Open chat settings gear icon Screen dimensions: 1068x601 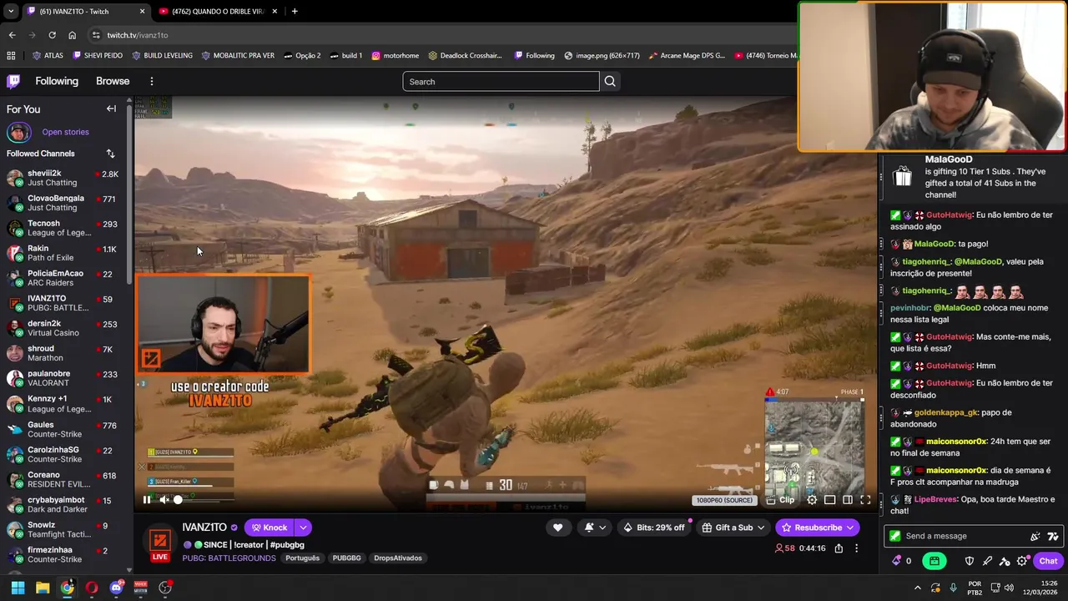click(x=1022, y=561)
